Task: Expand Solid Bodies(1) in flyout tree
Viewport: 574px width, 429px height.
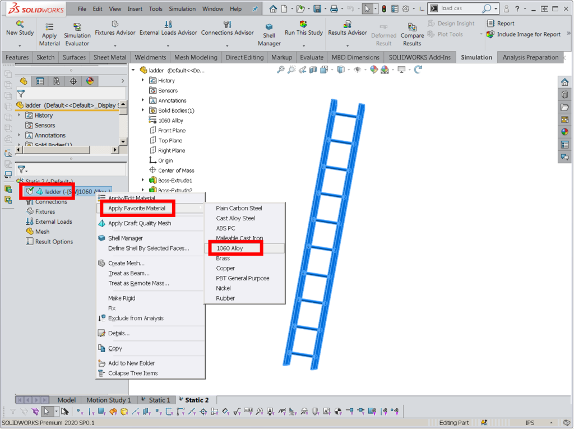Action: [143, 110]
